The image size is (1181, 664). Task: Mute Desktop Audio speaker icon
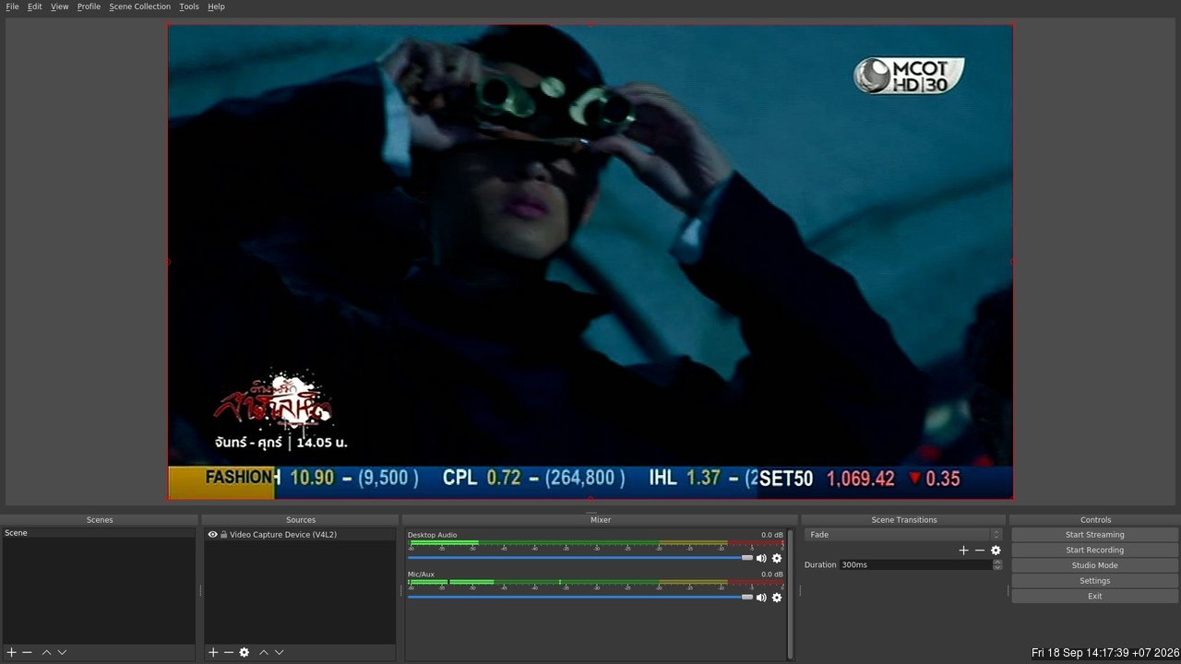(x=761, y=558)
